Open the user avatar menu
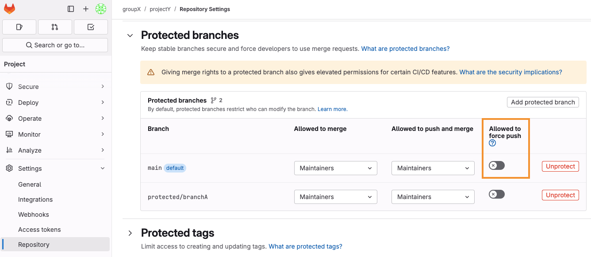The image size is (591, 257). pos(101,9)
